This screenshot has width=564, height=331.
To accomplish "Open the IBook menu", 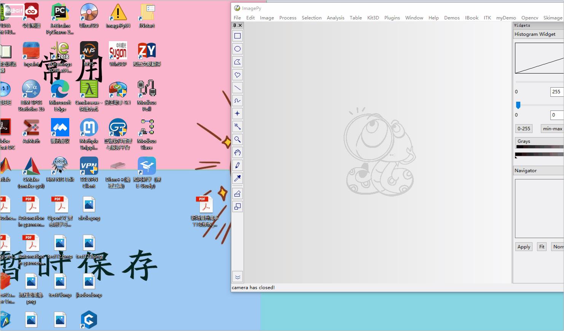I will [472, 18].
